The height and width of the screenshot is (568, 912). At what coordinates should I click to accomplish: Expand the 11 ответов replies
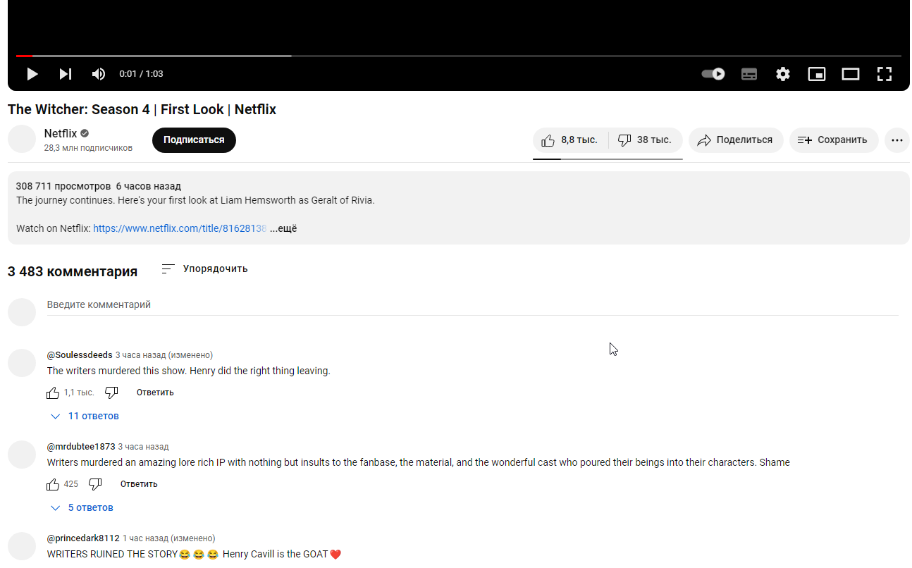point(85,416)
